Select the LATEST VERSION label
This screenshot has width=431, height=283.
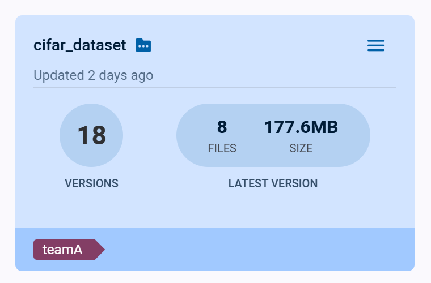tap(273, 183)
